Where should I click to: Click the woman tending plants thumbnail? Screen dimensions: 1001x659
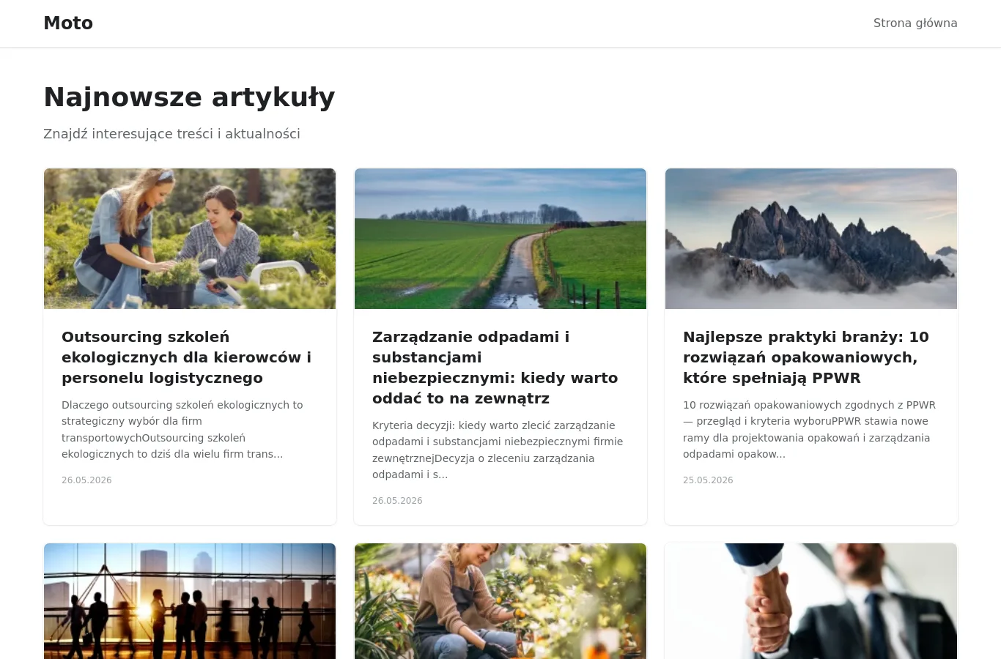500,601
